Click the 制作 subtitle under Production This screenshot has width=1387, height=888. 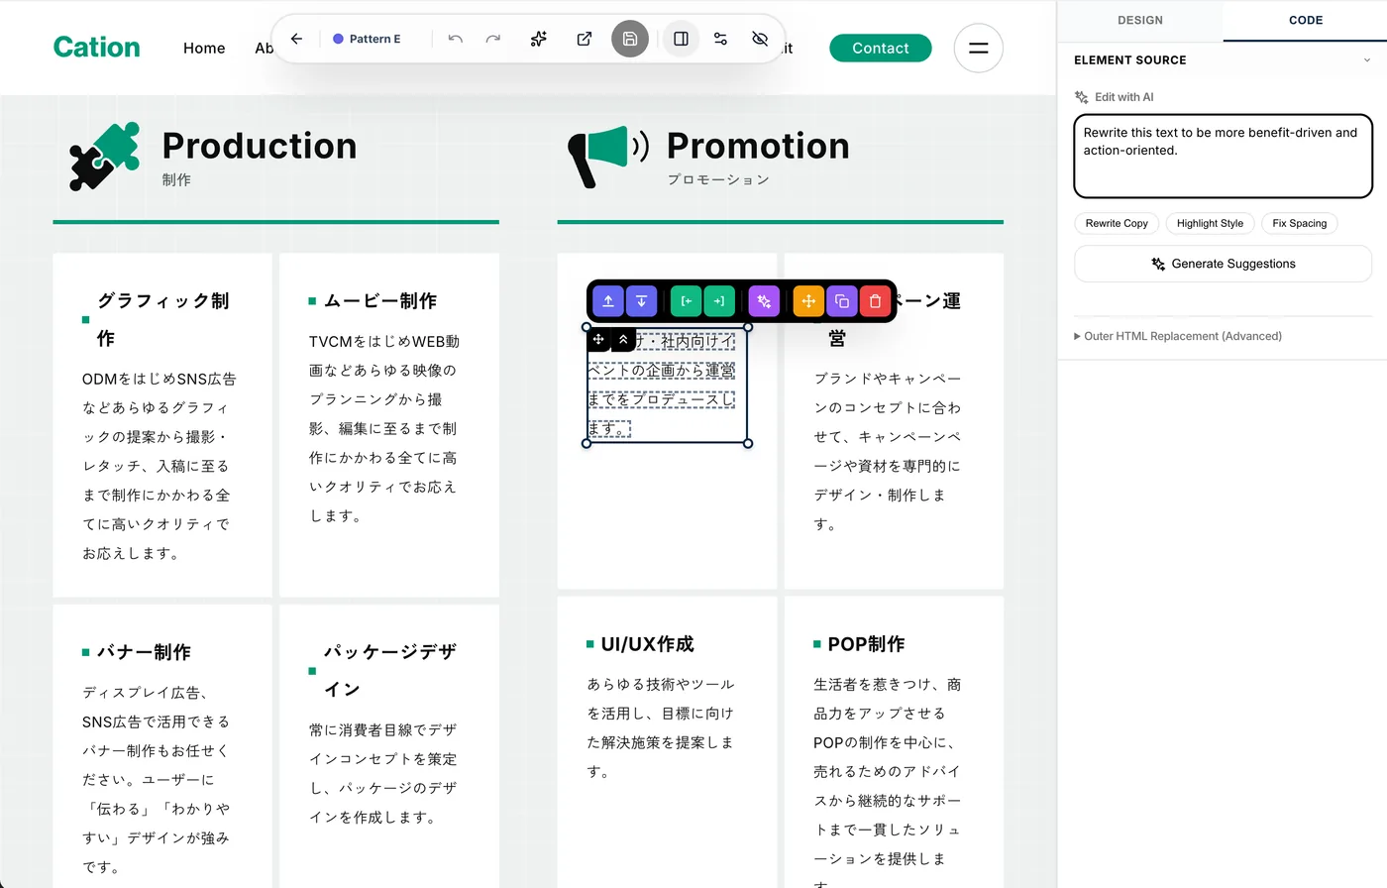pyautogui.click(x=176, y=179)
